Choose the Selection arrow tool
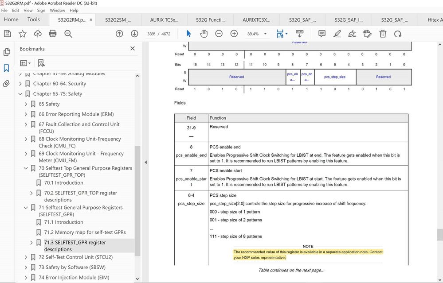The height and width of the screenshot is (283, 443). tap(189, 34)
